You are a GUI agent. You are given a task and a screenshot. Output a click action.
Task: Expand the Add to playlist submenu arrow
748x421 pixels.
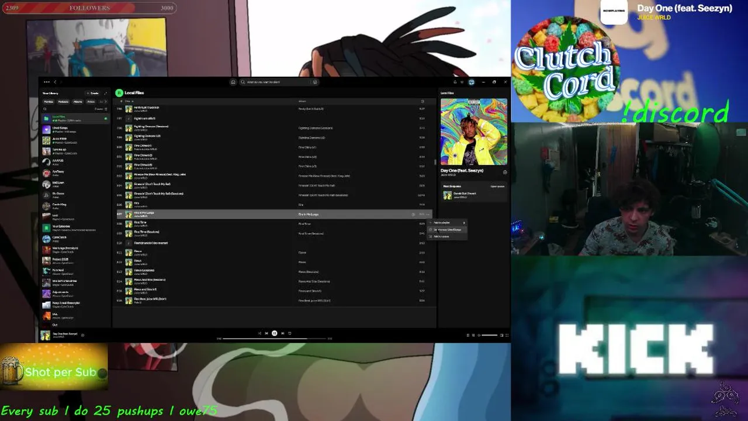pyautogui.click(x=464, y=223)
